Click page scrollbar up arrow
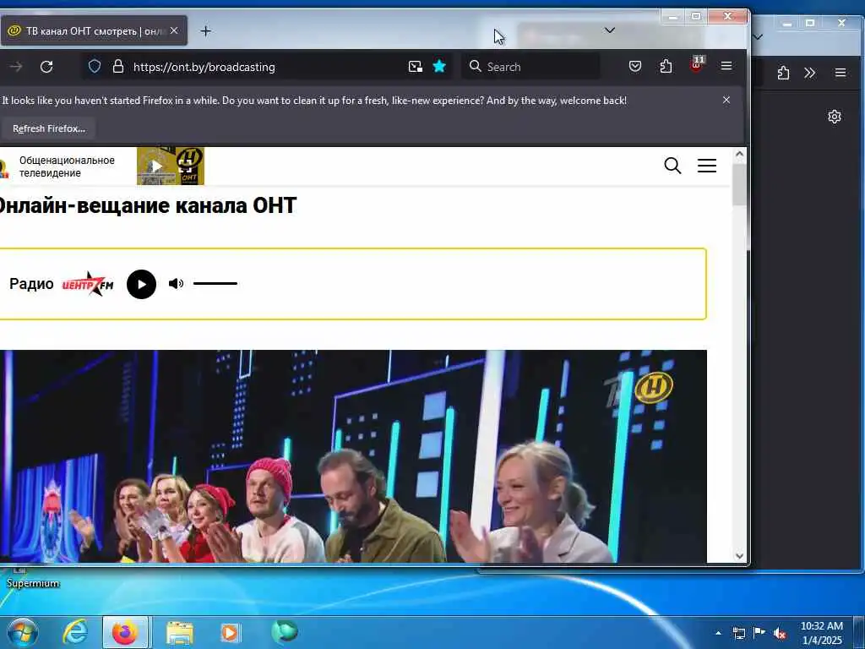Viewport: 865px width, 649px height. 739,155
